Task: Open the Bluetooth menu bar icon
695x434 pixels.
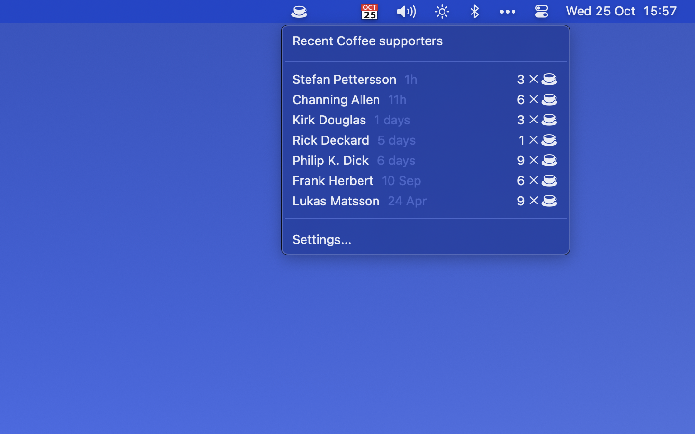Action: (475, 12)
